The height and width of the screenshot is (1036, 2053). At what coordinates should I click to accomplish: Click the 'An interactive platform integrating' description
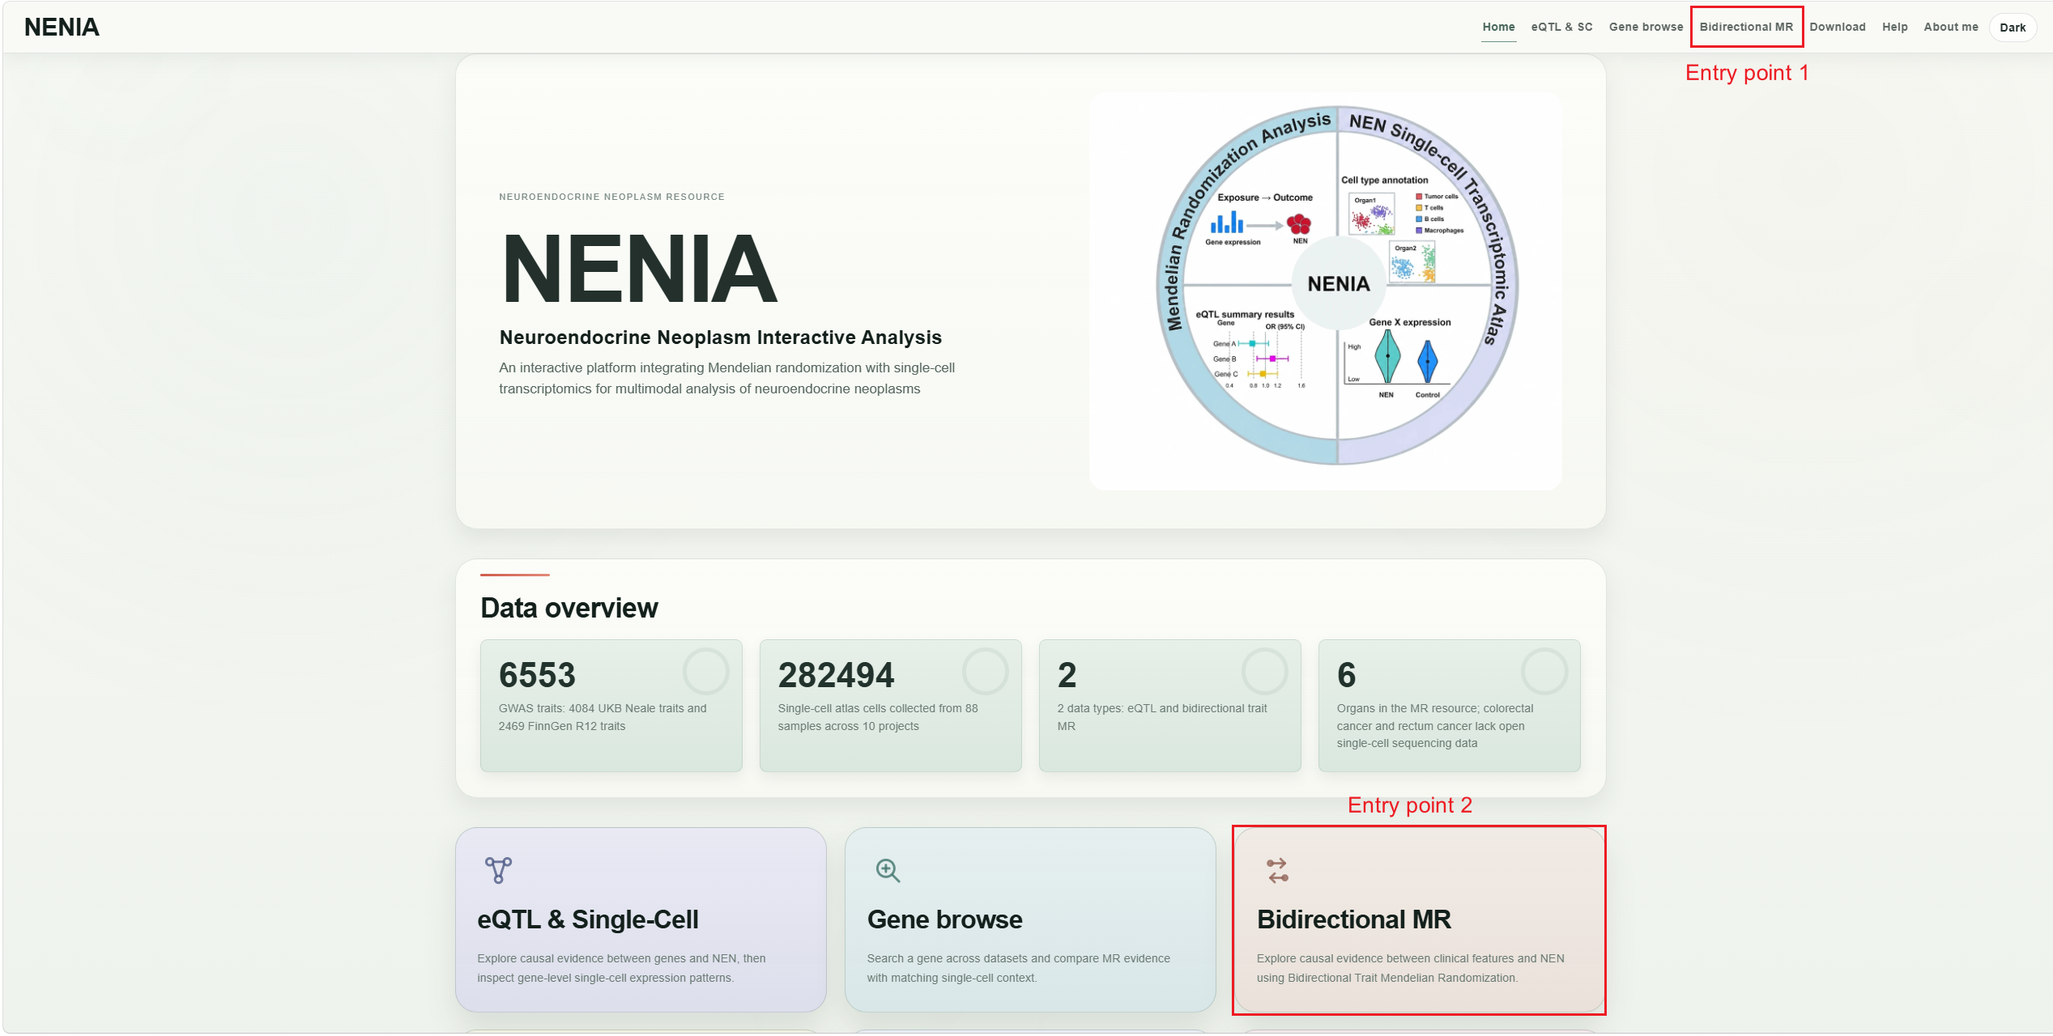pyautogui.click(x=727, y=378)
